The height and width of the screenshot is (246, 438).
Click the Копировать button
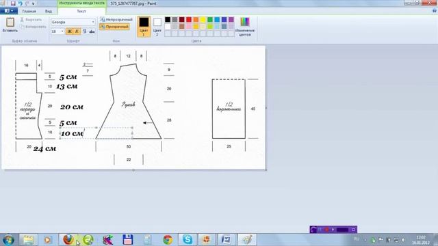click(33, 27)
